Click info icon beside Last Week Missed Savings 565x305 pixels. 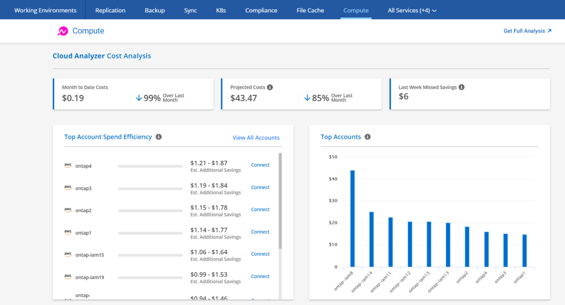point(461,87)
